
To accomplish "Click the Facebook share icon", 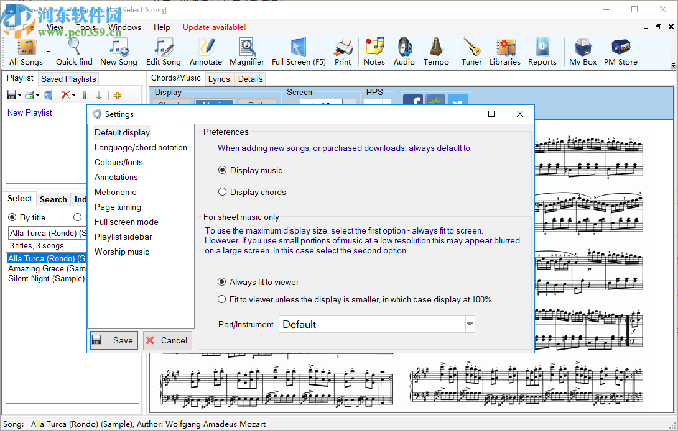I will [x=413, y=100].
